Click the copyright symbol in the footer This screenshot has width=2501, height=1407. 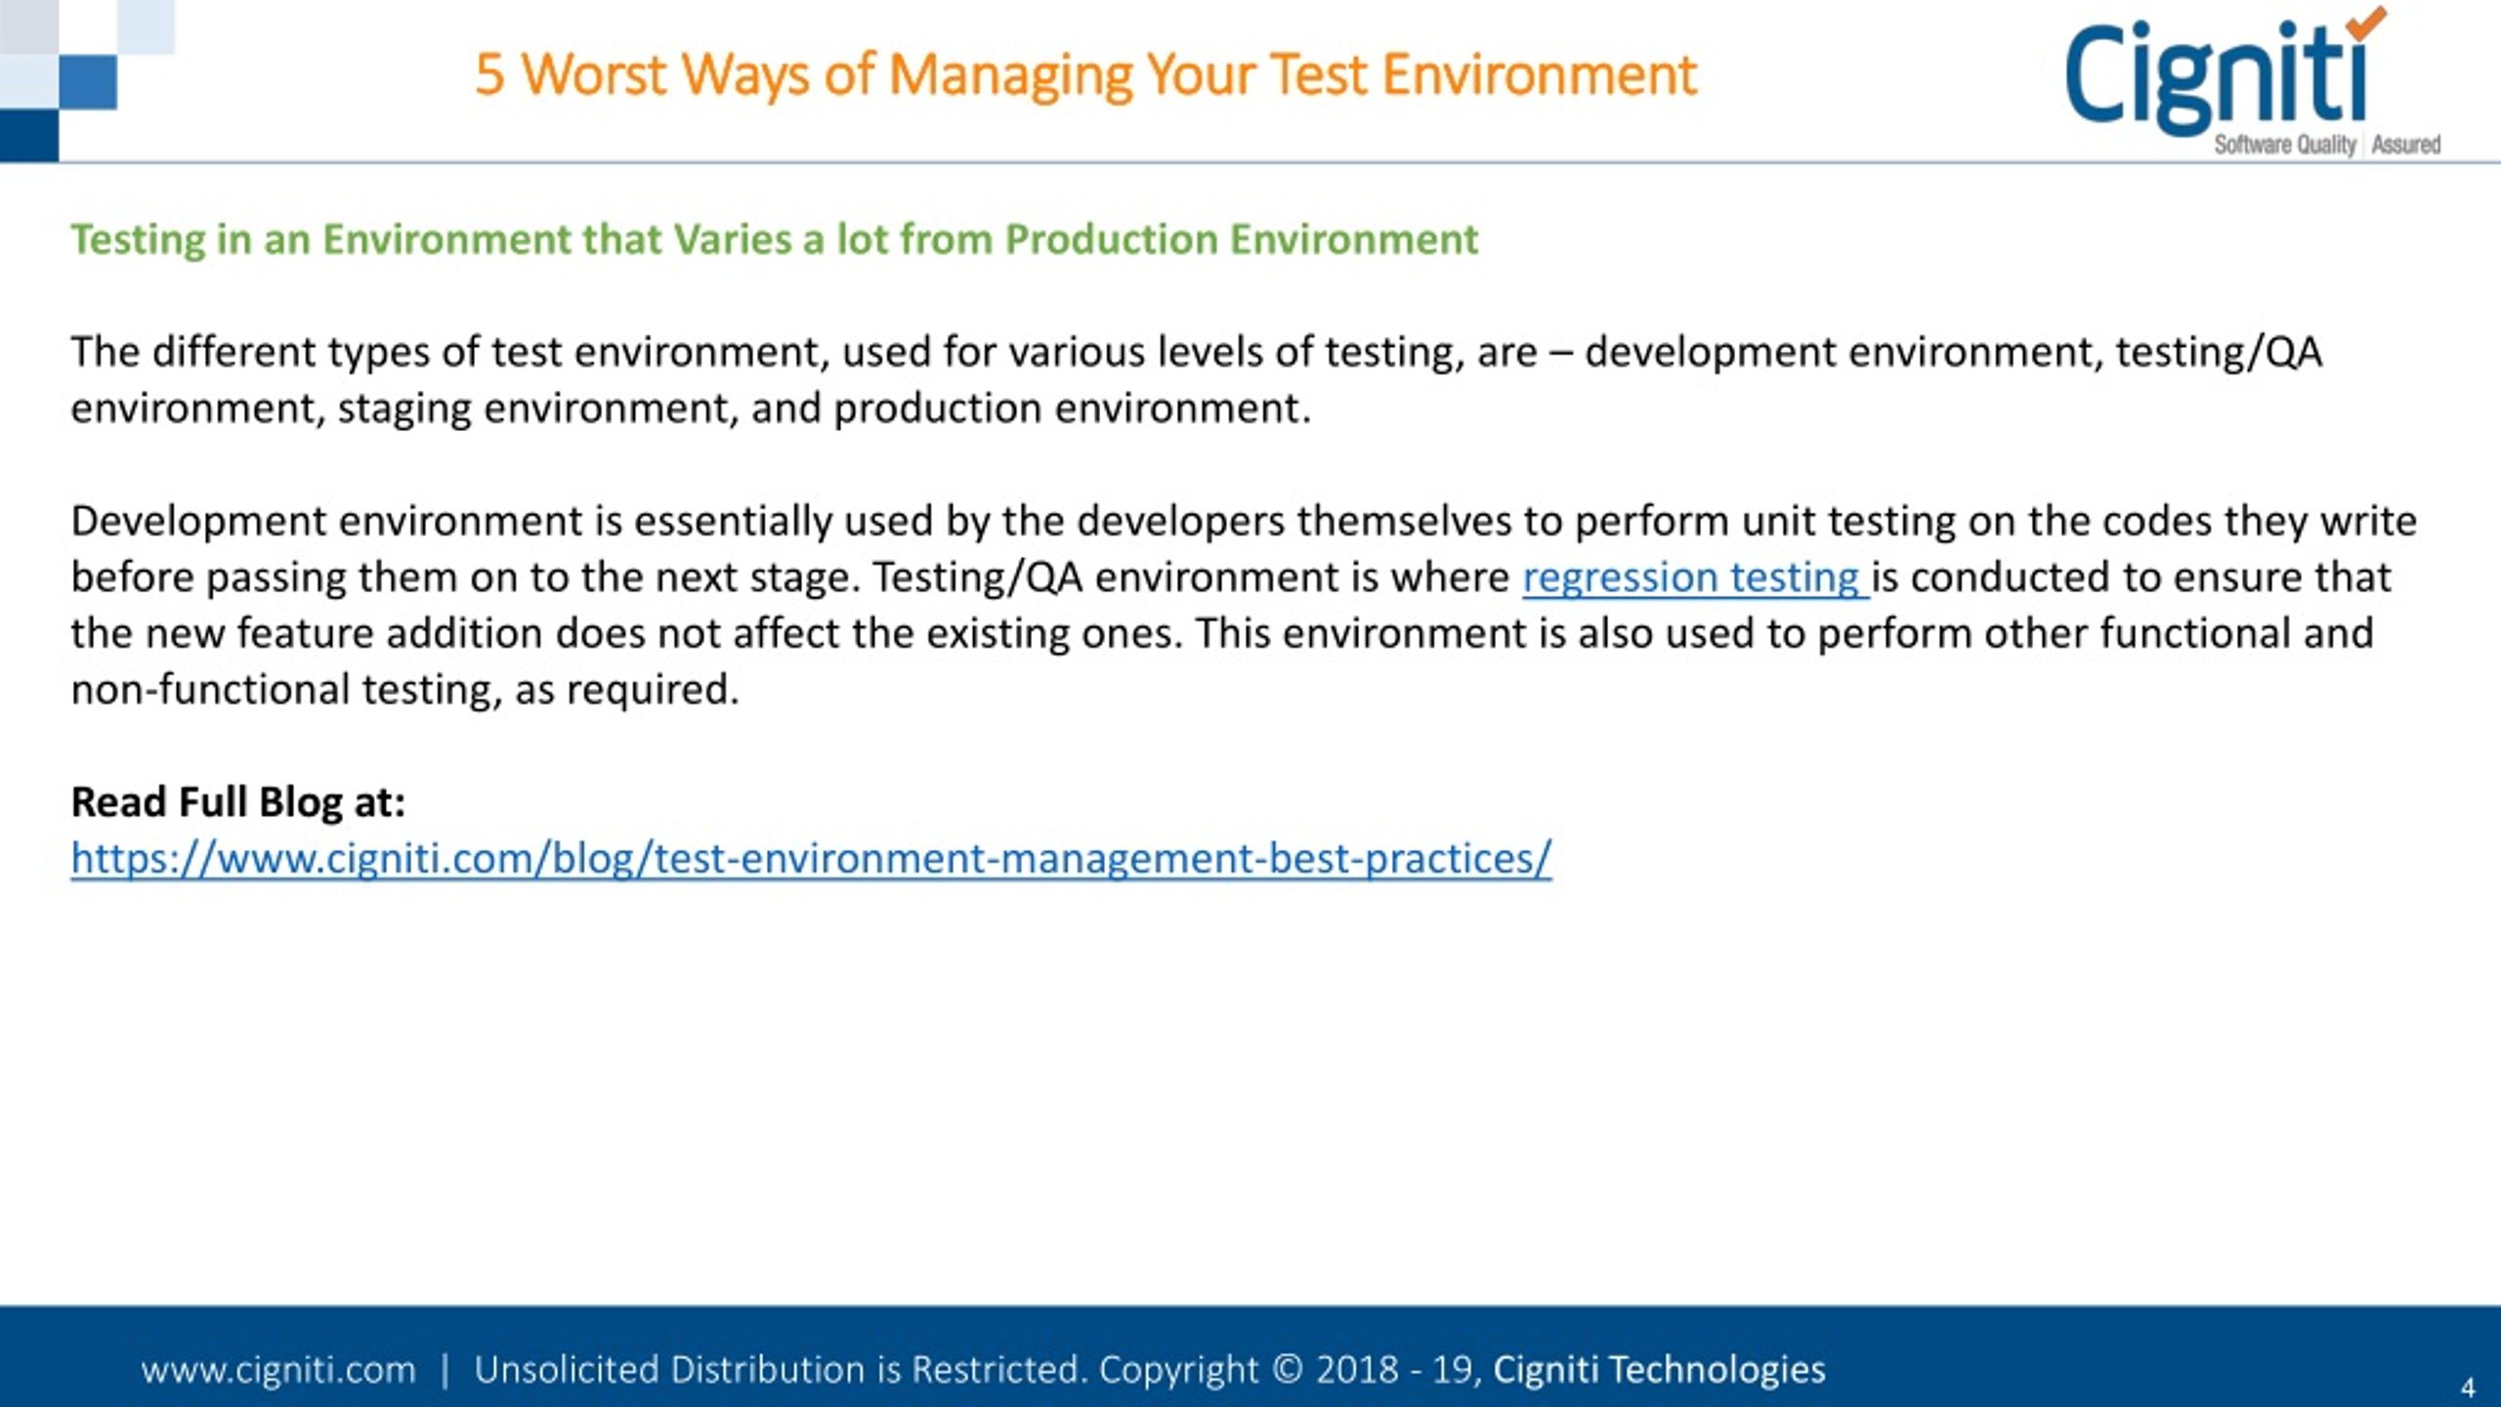click(x=1288, y=1369)
